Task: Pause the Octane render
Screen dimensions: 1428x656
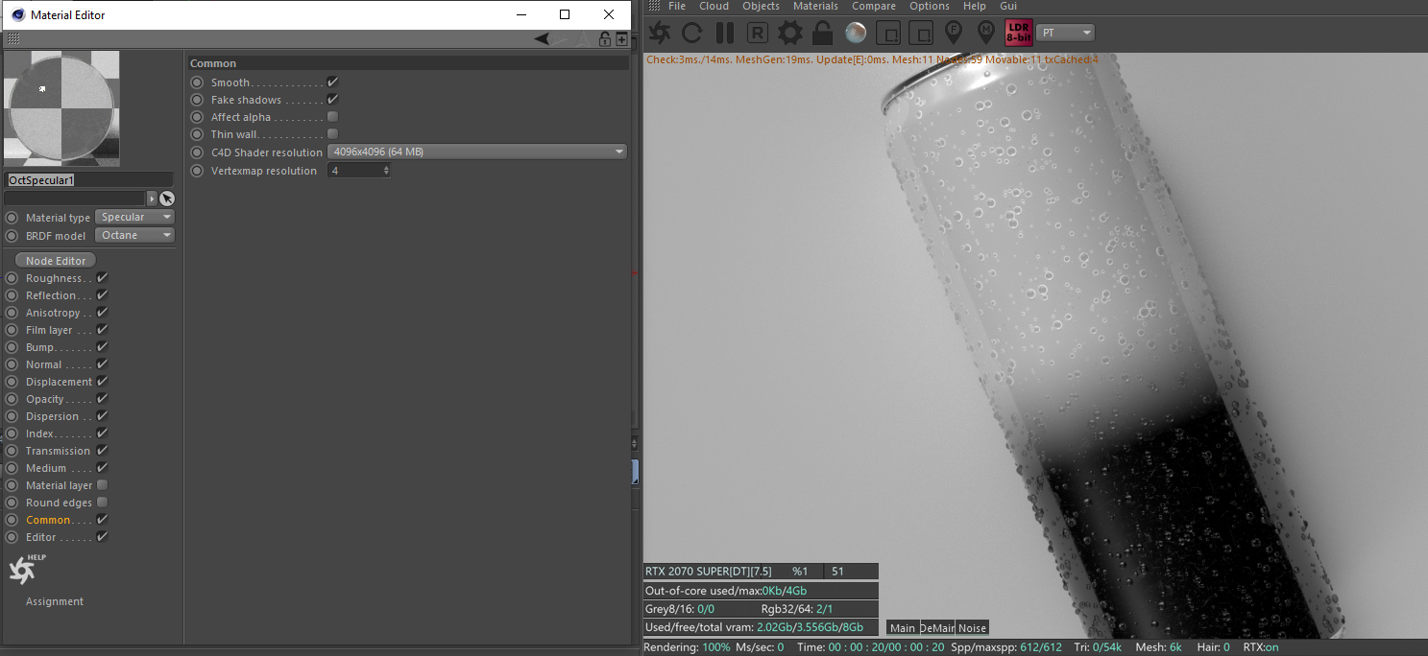Action: click(725, 33)
